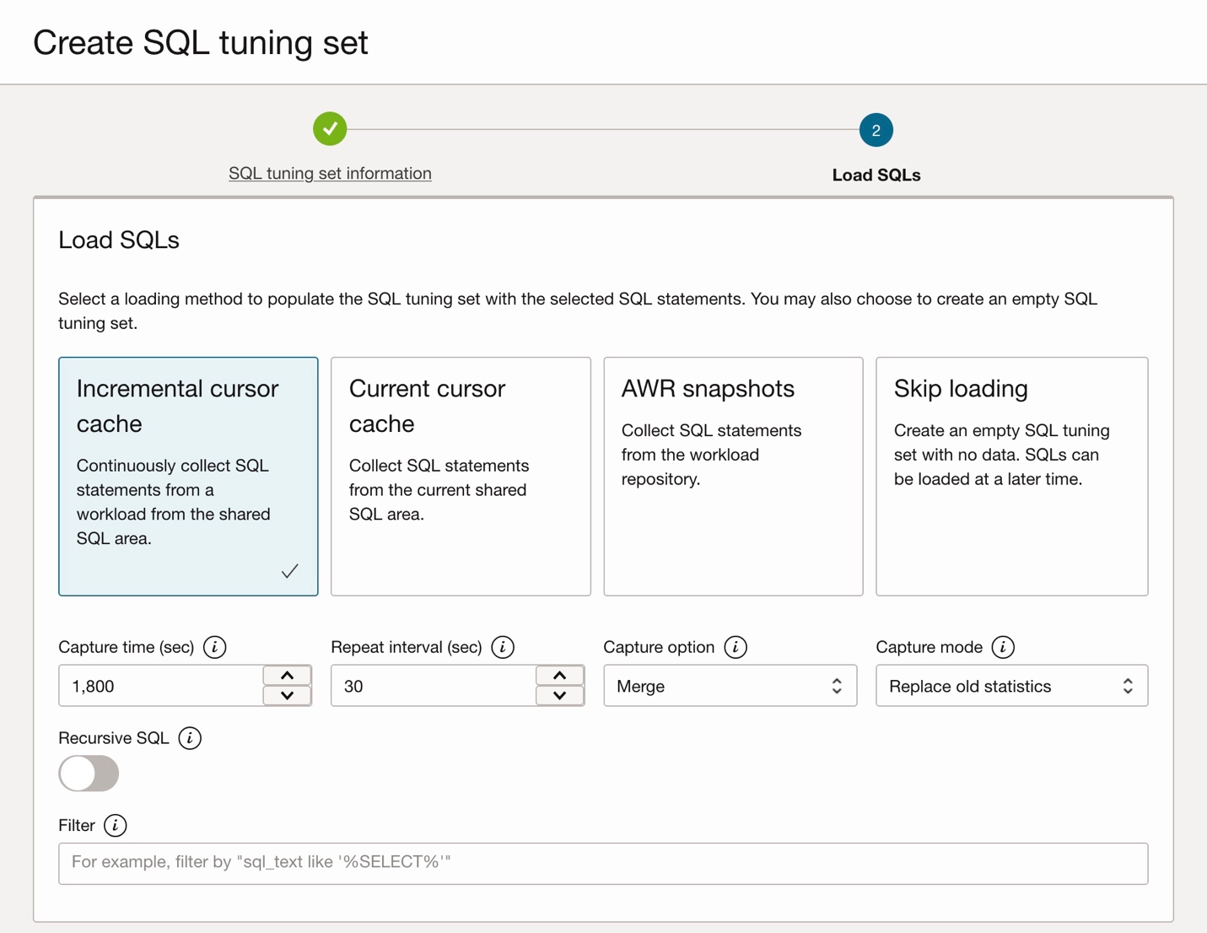The width and height of the screenshot is (1207, 933).
Task: Go to SQL tuning set information step
Action: pos(330,173)
